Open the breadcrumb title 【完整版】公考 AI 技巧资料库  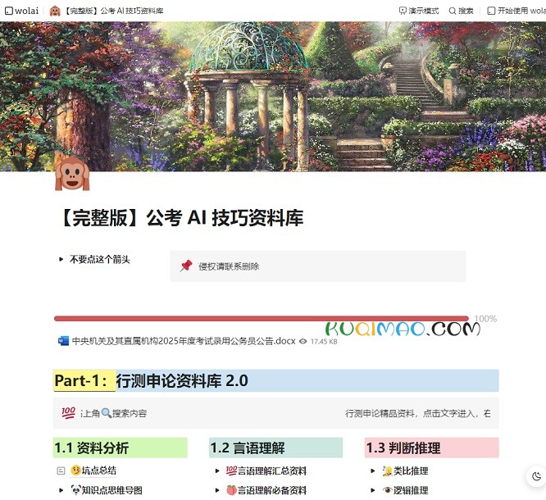click(x=114, y=11)
